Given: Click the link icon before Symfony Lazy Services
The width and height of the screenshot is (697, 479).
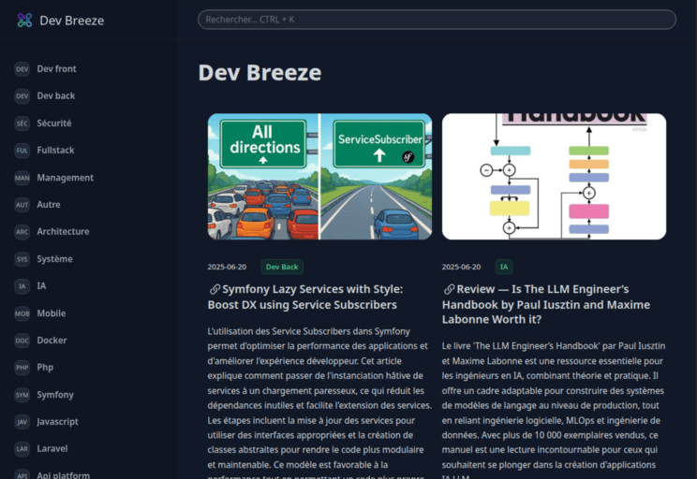Looking at the screenshot, I should click(215, 289).
